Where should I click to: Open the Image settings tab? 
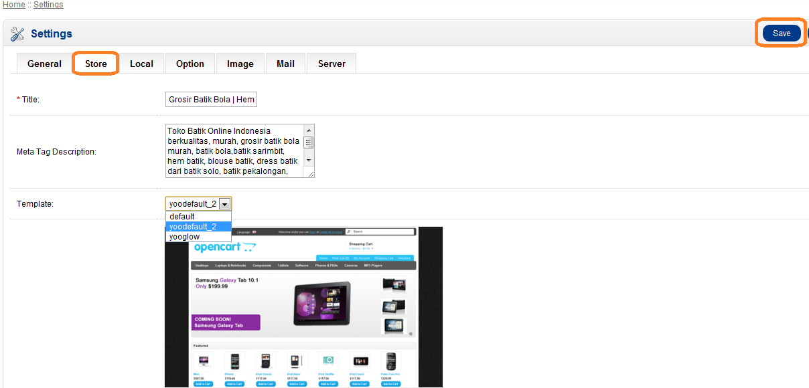click(x=240, y=64)
